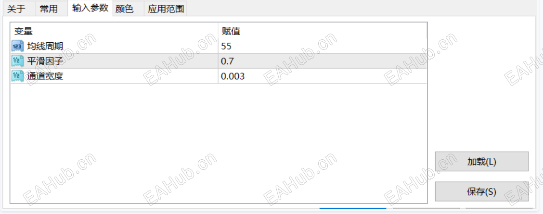Screen dimensions: 543x214
Task: Click the 加载(L) button
Action: pos(482,161)
